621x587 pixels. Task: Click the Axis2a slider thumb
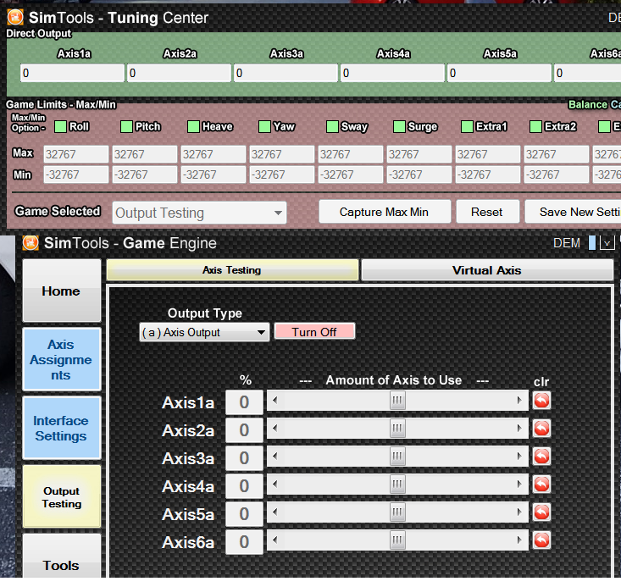(397, 428)
